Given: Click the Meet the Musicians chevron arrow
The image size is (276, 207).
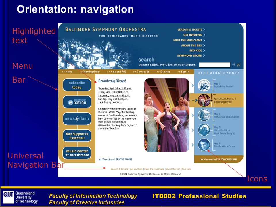Looking at the screenshot, I should pos(204,40).
